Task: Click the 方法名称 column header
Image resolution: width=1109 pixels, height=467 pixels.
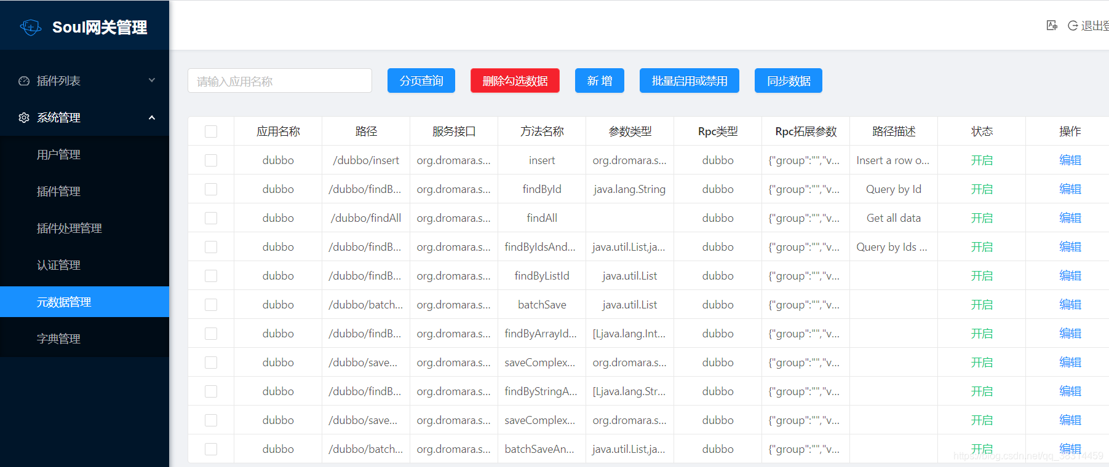Action: coord(542,131)
